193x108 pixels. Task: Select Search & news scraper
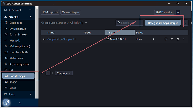point(18,35)
